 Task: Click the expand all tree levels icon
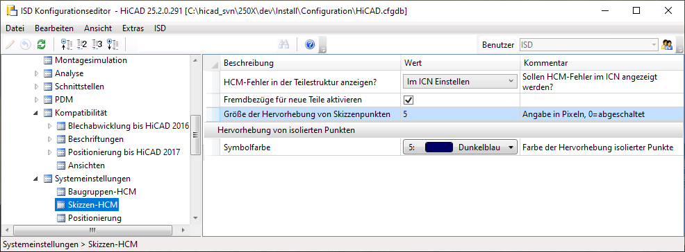tap(113, 44)
